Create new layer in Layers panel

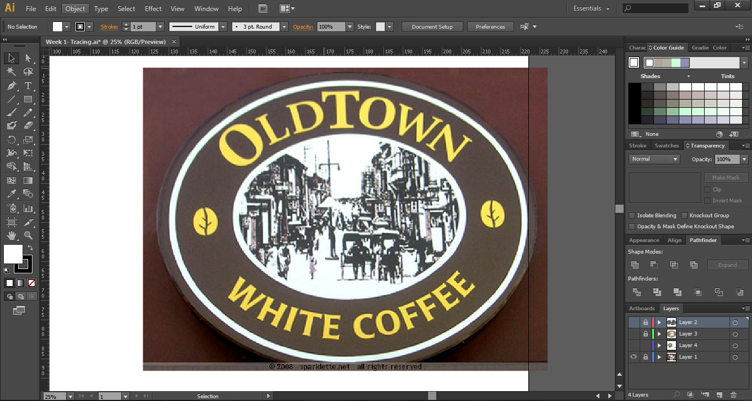[719, 395]
